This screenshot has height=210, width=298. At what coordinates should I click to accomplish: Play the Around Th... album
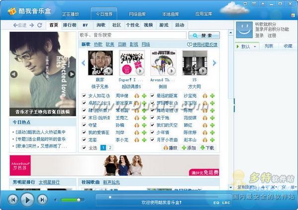tap(172, 71)
